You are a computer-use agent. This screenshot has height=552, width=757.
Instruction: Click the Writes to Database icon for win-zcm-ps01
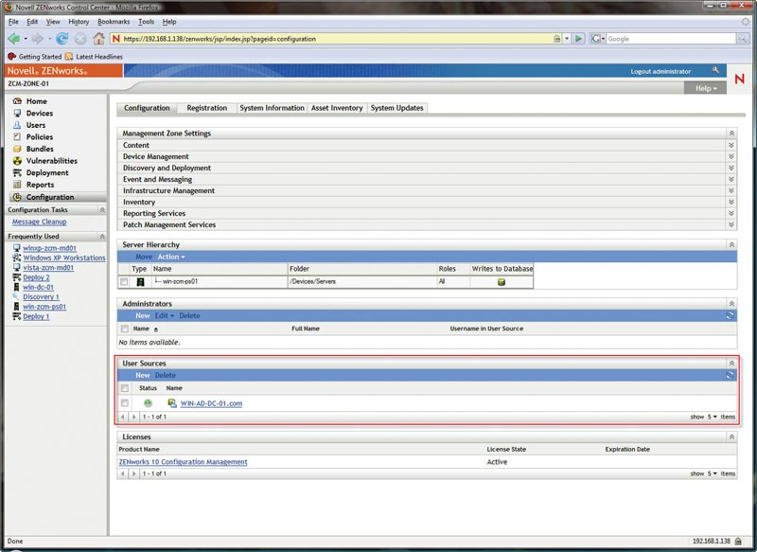(x=502, y=282)
